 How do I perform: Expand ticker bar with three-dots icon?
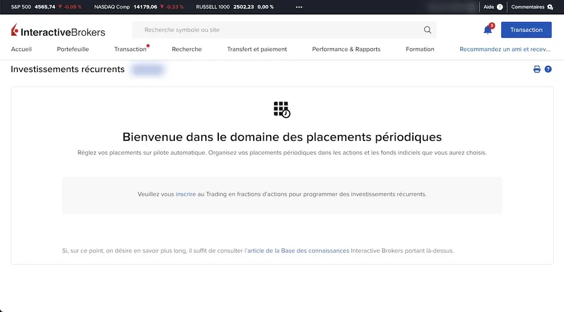[299, 7]
